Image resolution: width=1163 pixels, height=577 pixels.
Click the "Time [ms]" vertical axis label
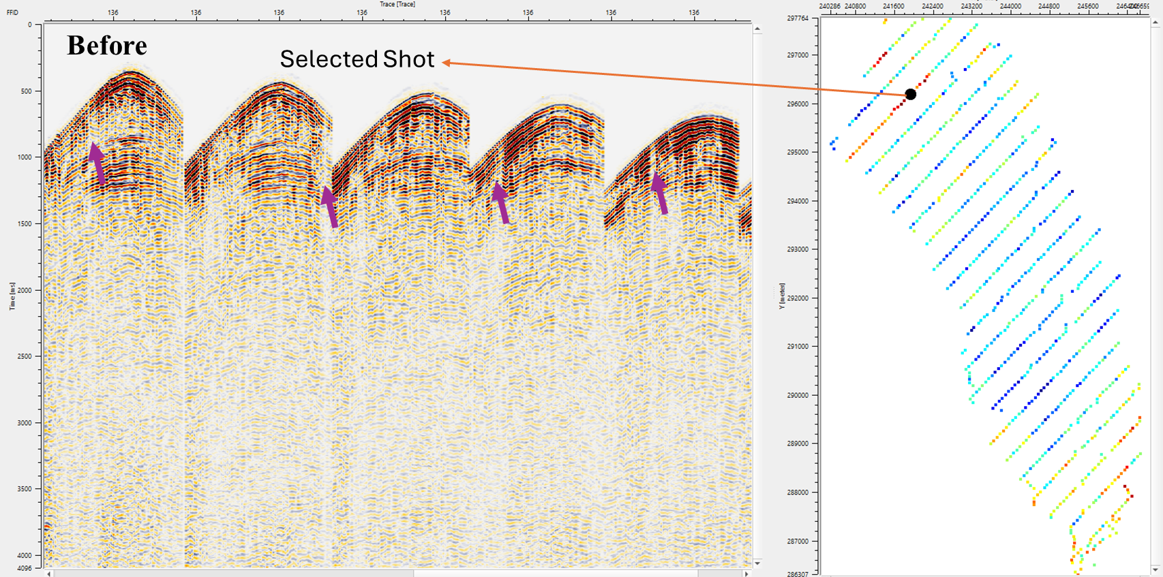point(12,296)
